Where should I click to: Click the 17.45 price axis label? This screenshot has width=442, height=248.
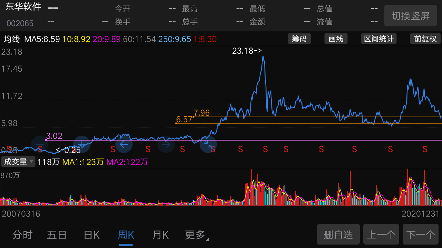click(12, 69)
